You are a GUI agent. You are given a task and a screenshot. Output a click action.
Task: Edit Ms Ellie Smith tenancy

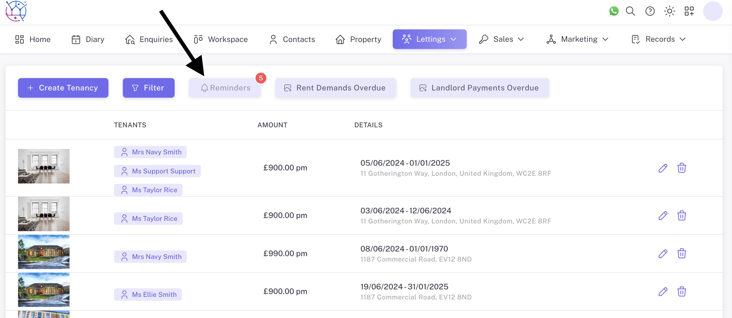pos(663,291)
